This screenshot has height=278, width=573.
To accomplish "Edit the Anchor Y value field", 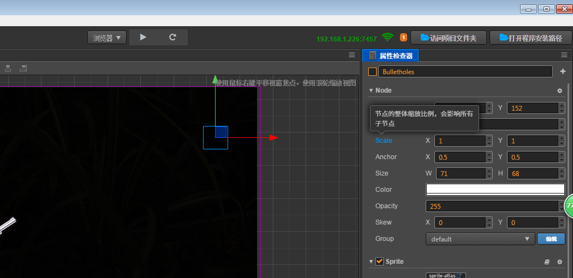I will 533,157.
